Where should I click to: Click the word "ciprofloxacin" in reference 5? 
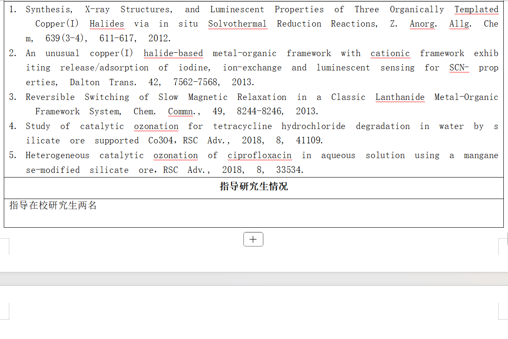click(260, 156)
